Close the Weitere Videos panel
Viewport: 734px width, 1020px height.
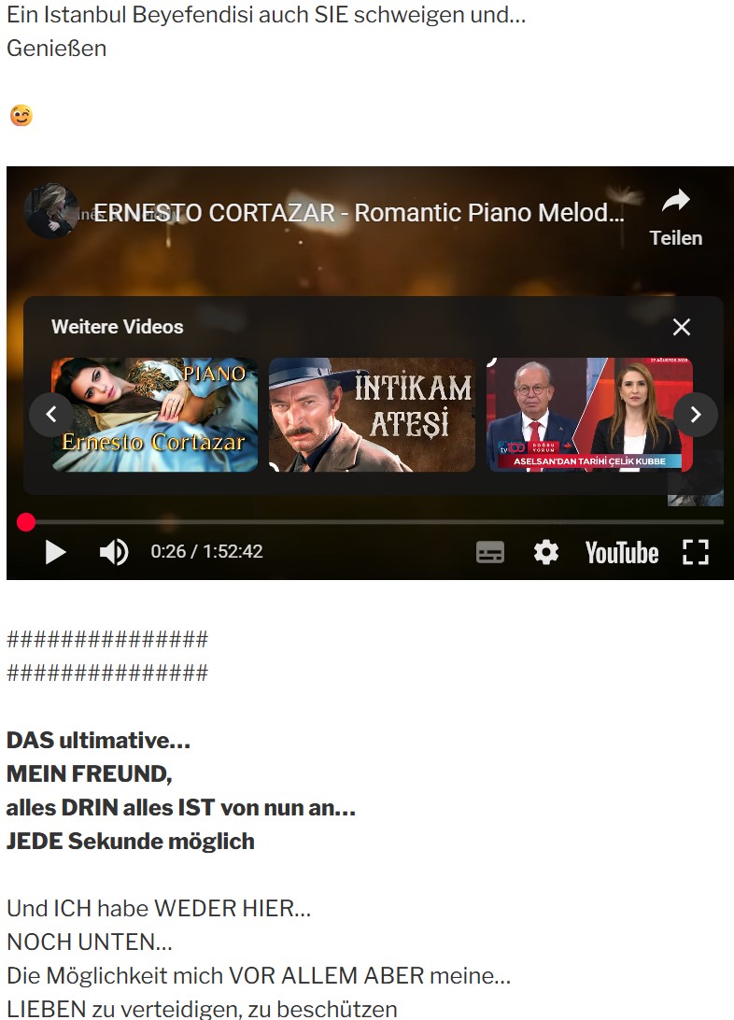[x=682, y=327]
